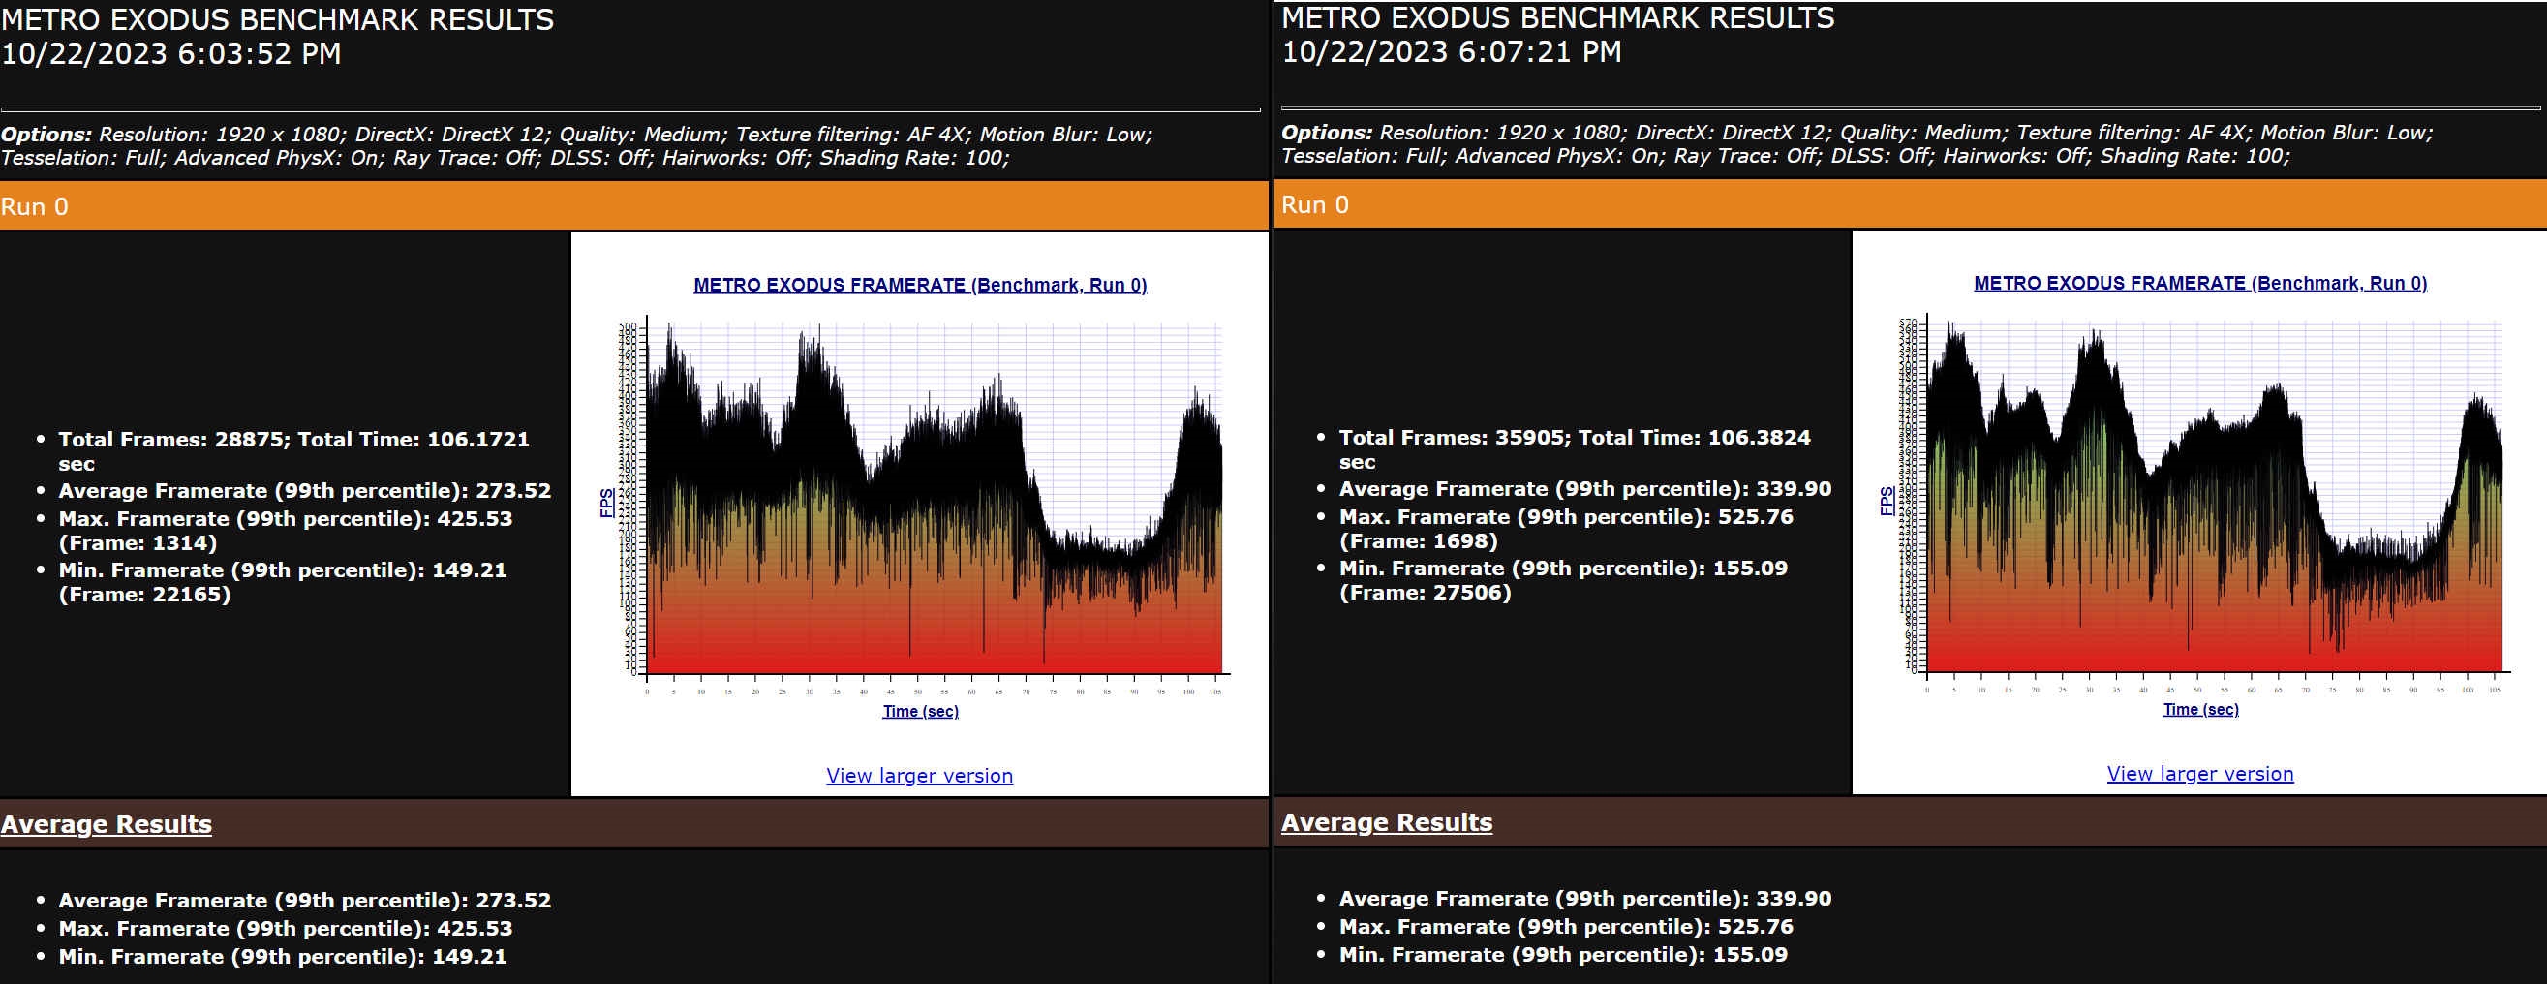Click chart title above the 28875-frame run graph
The height and width of the screenshot is (984, 2547).
click(919, 285)
